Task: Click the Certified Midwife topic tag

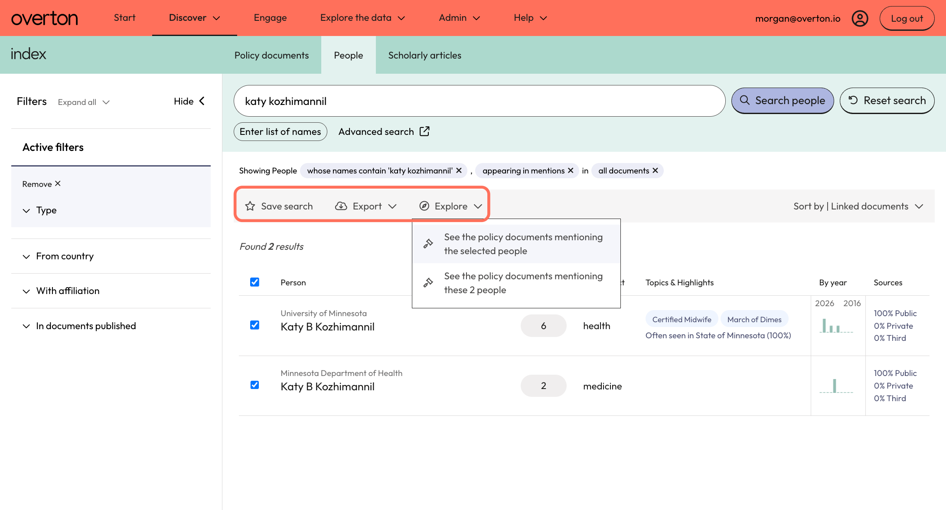Action: [682, 319]
